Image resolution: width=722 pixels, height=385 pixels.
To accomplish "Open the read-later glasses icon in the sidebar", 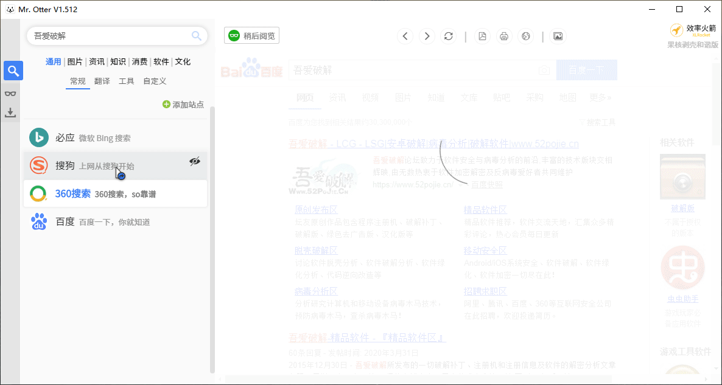I will tap(10, 94).
